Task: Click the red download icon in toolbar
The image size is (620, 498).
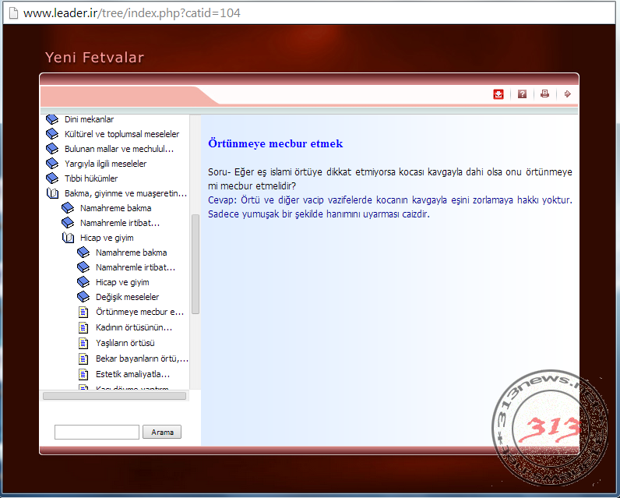Action: [x=498, y=94]
